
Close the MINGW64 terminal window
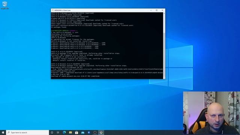pyautogui.click(x=162, y=10)
